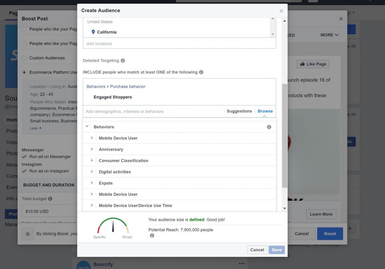Click Total budget info icon
385x269 pixels.
tap(50, 199)
